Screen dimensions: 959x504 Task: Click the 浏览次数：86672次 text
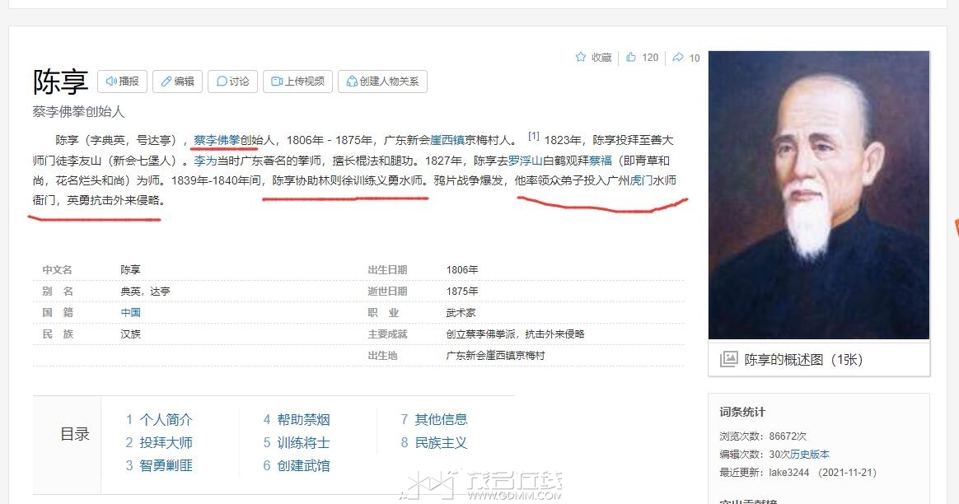click(763, 436)
